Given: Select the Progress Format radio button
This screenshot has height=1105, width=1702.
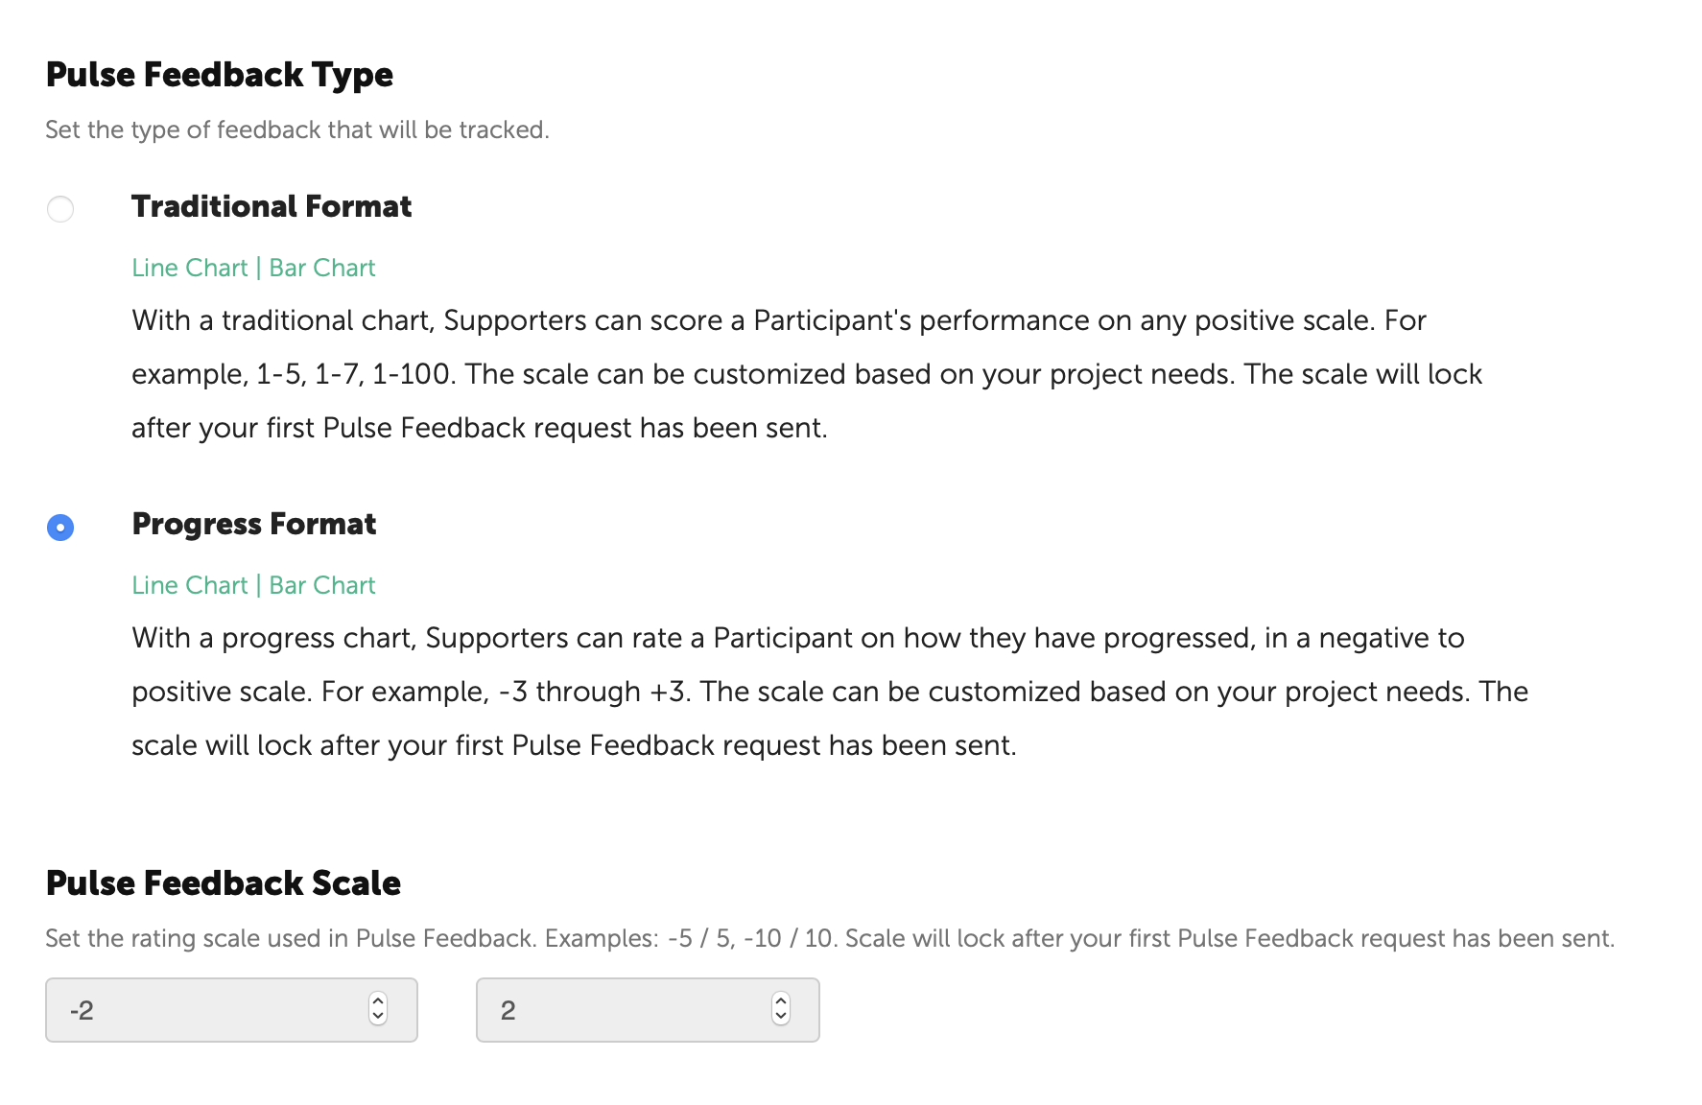Looking at the screenshot, I should pos(60,527).
